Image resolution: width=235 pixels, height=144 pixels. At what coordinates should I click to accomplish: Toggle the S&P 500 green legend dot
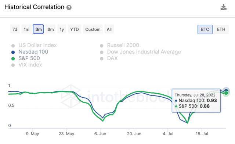tap(13, 59)
